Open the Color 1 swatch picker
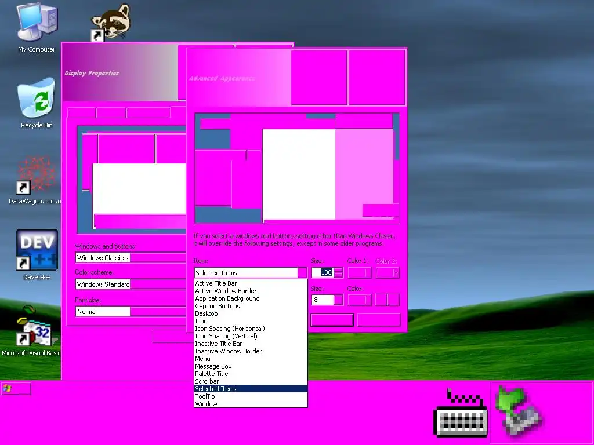594x445 pixels. [x=360, y=272]
